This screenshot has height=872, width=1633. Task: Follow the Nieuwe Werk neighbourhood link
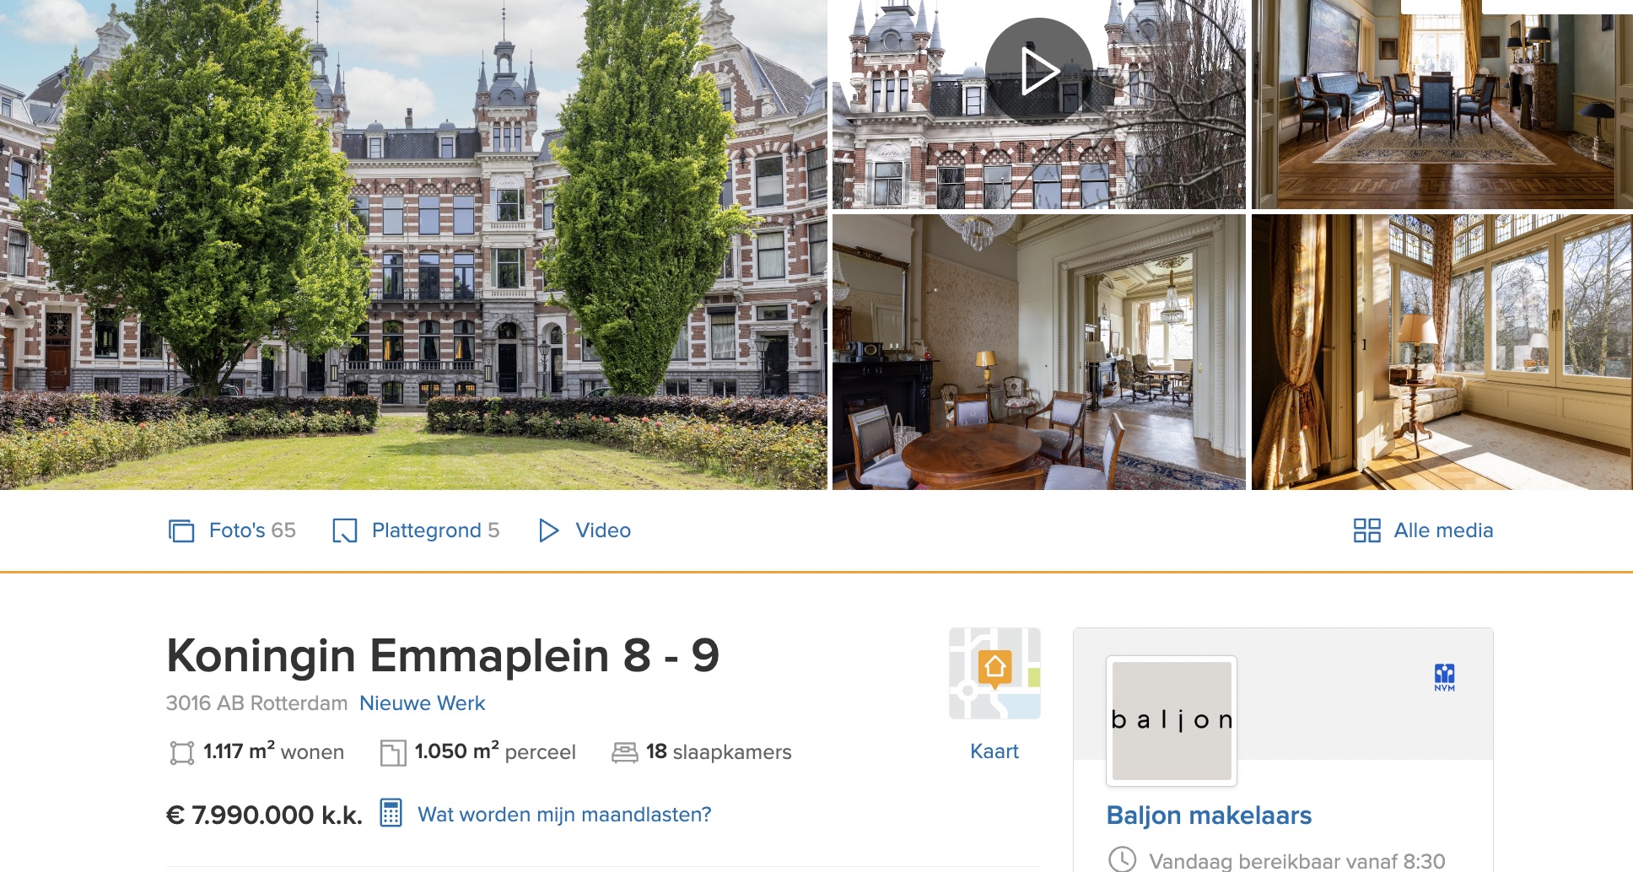(x=422, y=703)
